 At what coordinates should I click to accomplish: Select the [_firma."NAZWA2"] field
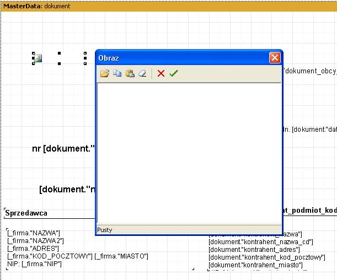[36, 241]
